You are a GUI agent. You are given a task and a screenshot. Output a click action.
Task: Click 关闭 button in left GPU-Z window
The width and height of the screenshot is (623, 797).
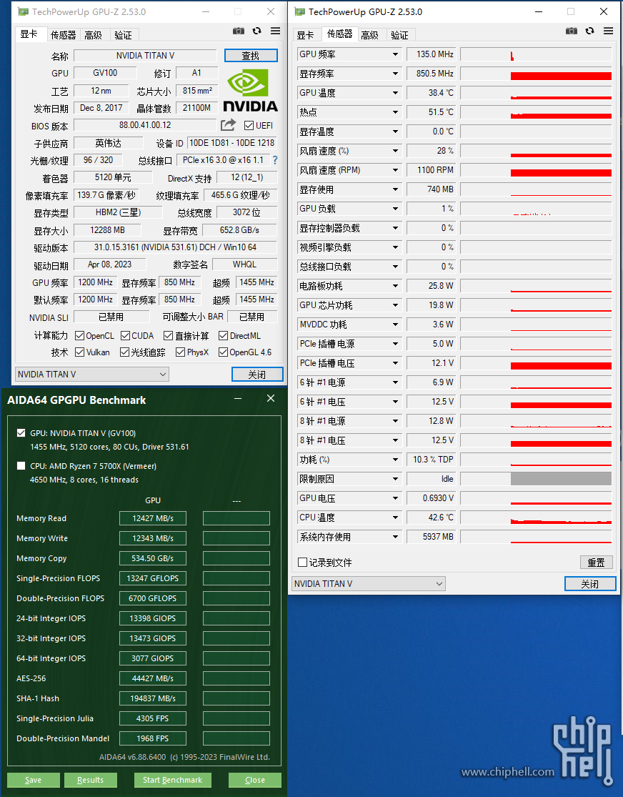click(257, 375)
